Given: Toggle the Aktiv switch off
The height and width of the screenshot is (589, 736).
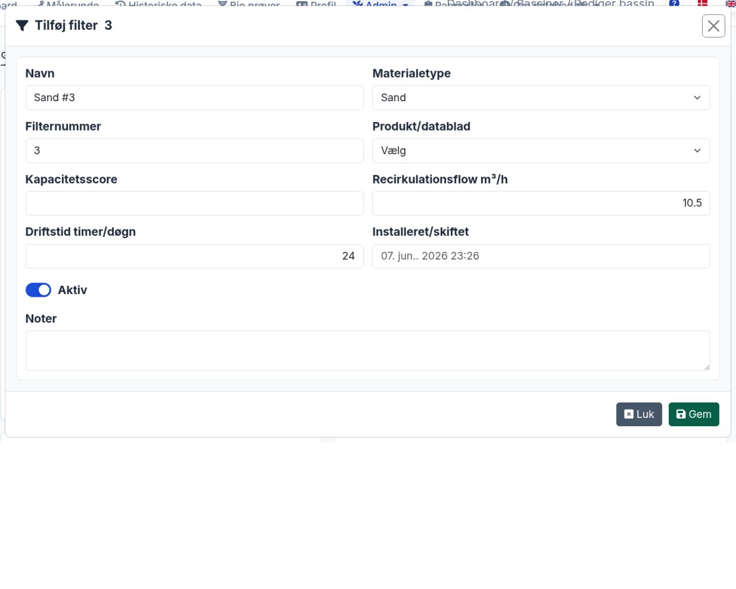Looking at the screenshot, I should pos(39,290).
